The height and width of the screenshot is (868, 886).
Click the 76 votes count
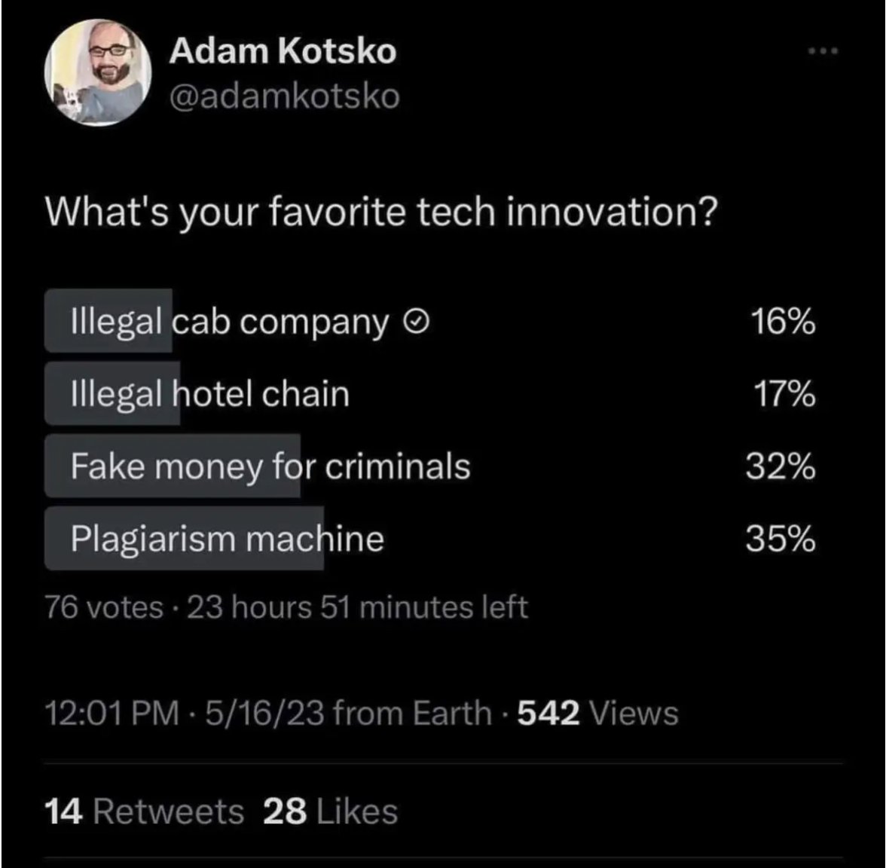(x=104, y=607)
